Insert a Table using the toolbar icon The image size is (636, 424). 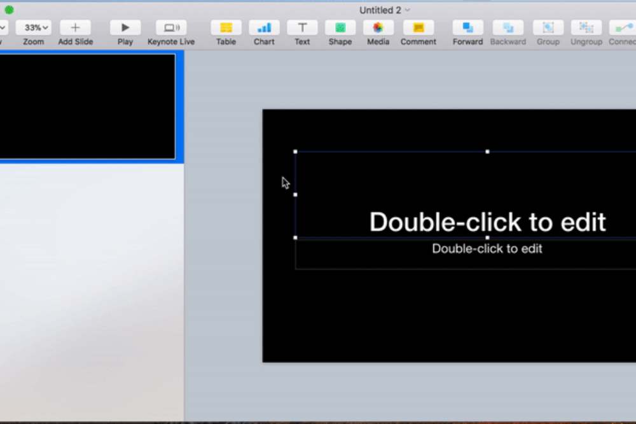click(226, 27)
